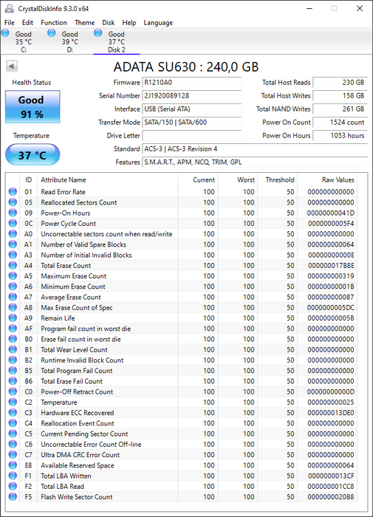The width and height of the screenshot is (373, 517).
Task: Click status orb for Average Erase Count
Action: (x=13, y=297)
